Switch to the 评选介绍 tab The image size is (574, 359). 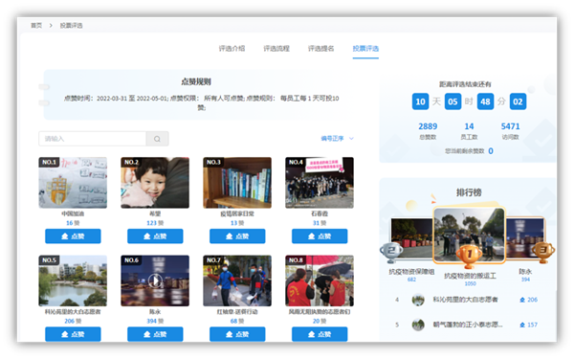click(232, 49)
